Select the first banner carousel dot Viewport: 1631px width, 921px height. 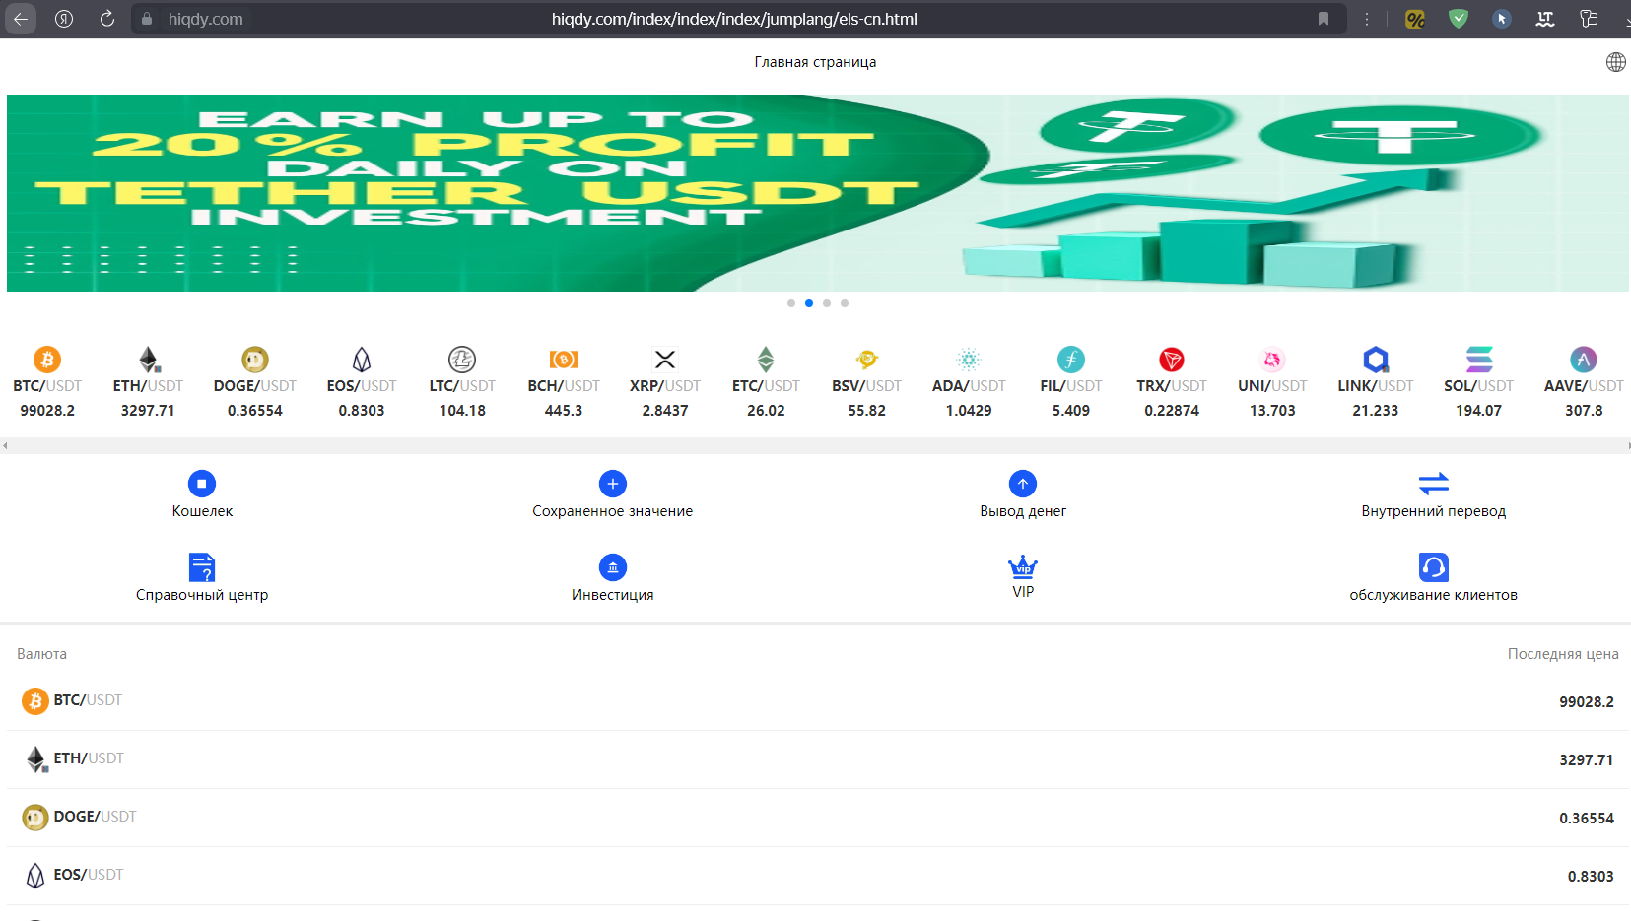[x=791, y=303]
